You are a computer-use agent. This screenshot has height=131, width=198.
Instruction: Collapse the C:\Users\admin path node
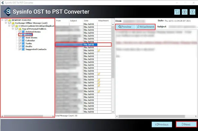(x=9, y=26)
